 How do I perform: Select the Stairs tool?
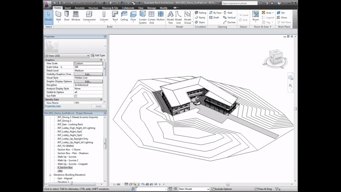[x=200, y=22]
